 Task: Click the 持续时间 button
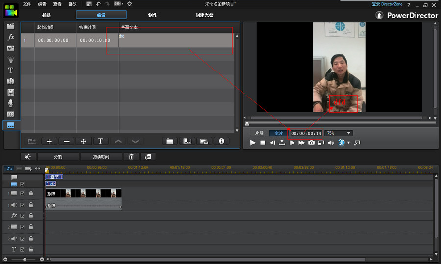tap(101, 157)
